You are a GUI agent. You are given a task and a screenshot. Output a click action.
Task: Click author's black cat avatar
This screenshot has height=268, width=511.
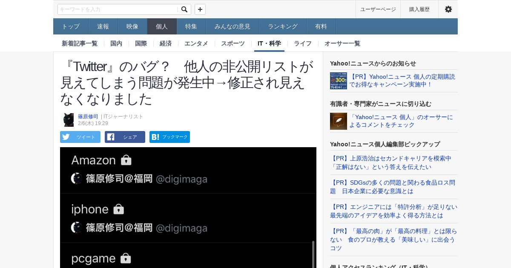click(x=68, y=120)
